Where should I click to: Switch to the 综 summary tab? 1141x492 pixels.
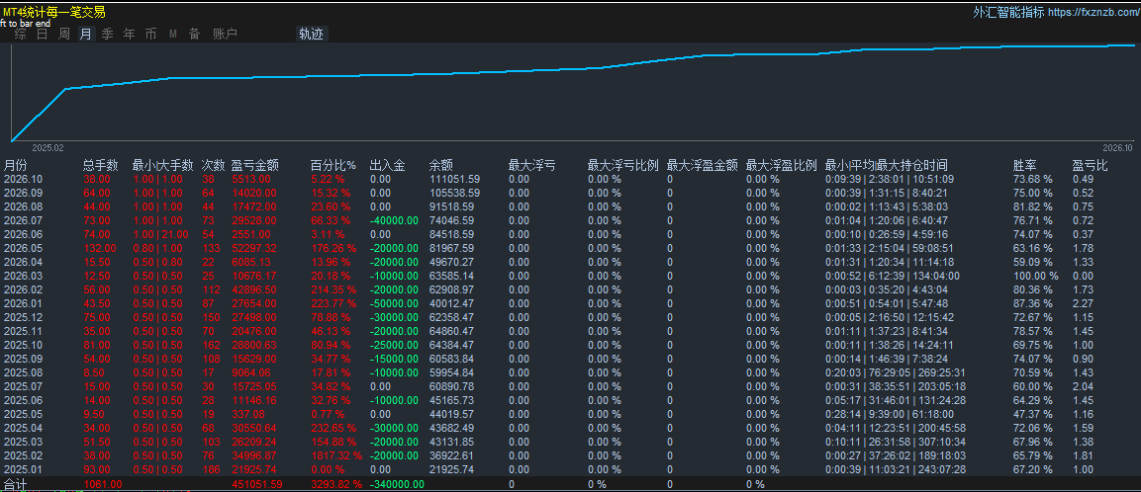pyautogui.click(x=20, y=34)
